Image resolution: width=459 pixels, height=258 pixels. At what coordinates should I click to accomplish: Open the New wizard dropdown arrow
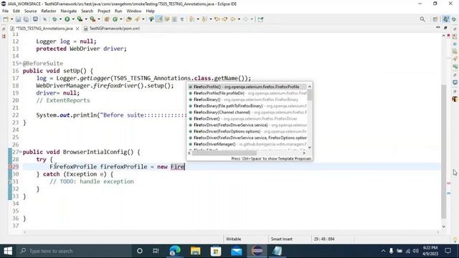coord(11,19)
